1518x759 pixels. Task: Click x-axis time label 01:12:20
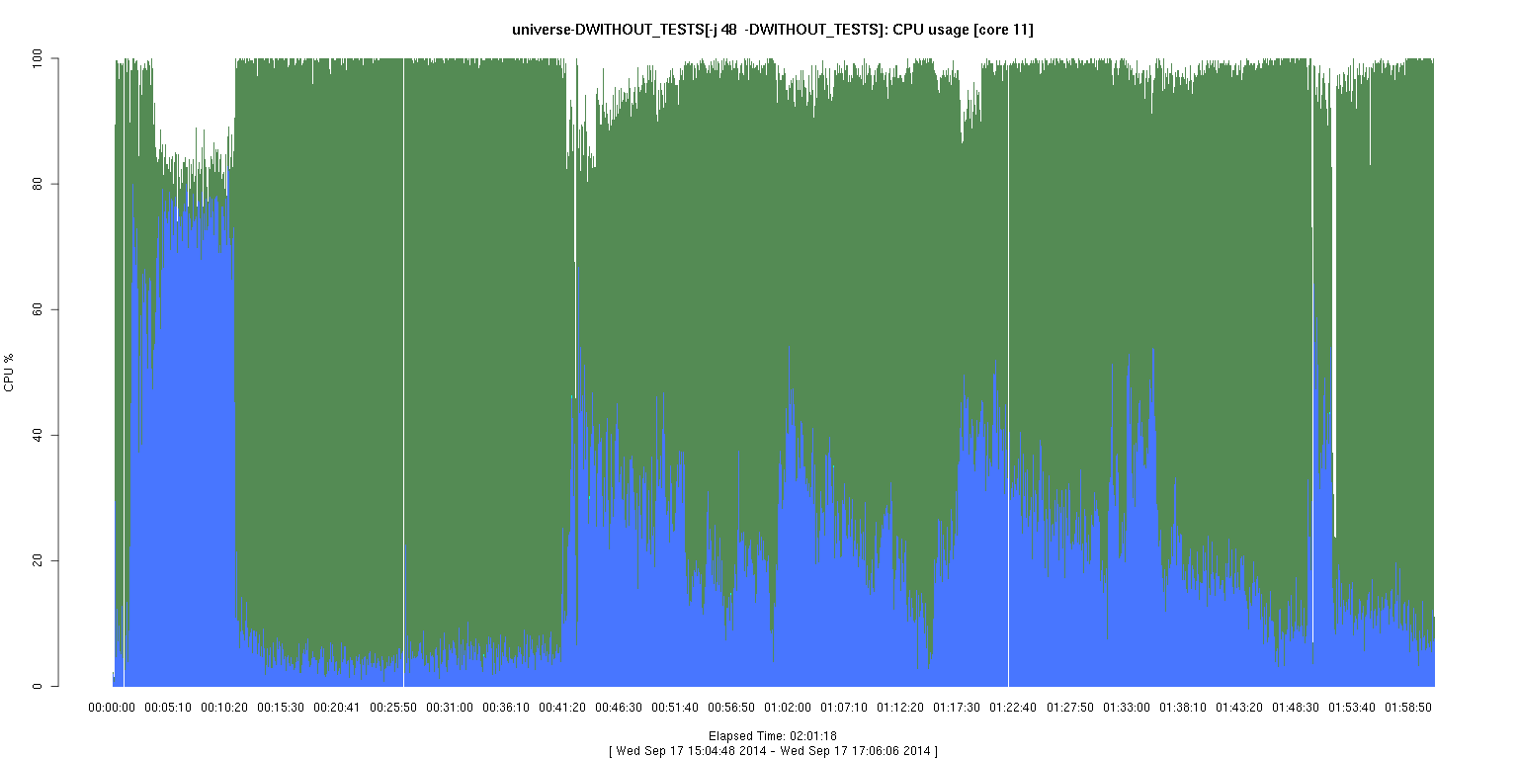tap(900, 708)
